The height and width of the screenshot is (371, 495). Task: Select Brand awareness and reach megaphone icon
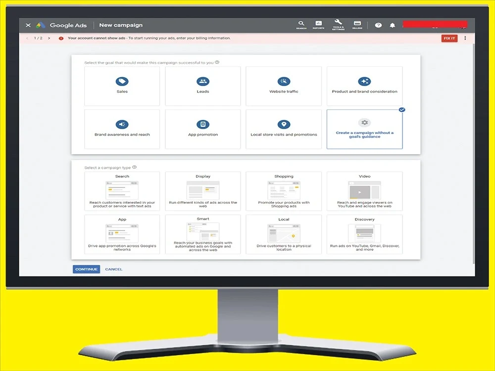(x=122, y=124)
